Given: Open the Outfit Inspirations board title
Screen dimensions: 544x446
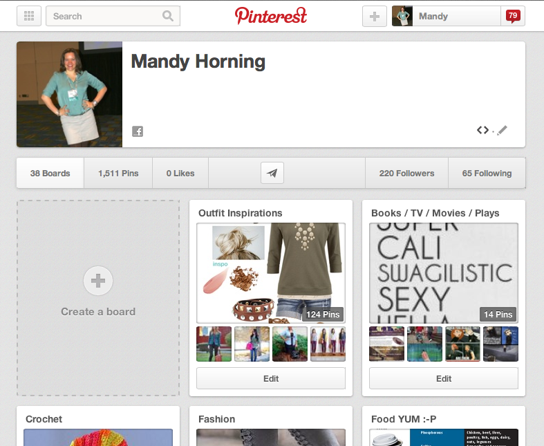Looking at the screenshot, I should coord(241,213).
